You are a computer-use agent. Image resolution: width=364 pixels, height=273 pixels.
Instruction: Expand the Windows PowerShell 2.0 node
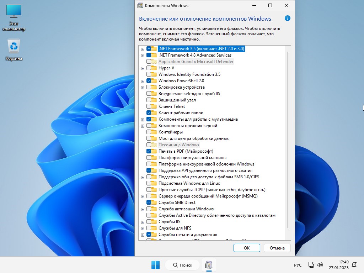tap(143, 81)
